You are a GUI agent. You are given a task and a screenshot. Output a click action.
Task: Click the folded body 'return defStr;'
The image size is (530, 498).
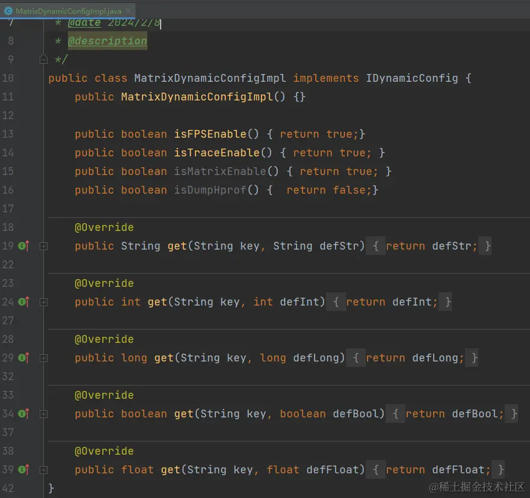point(431,245)
